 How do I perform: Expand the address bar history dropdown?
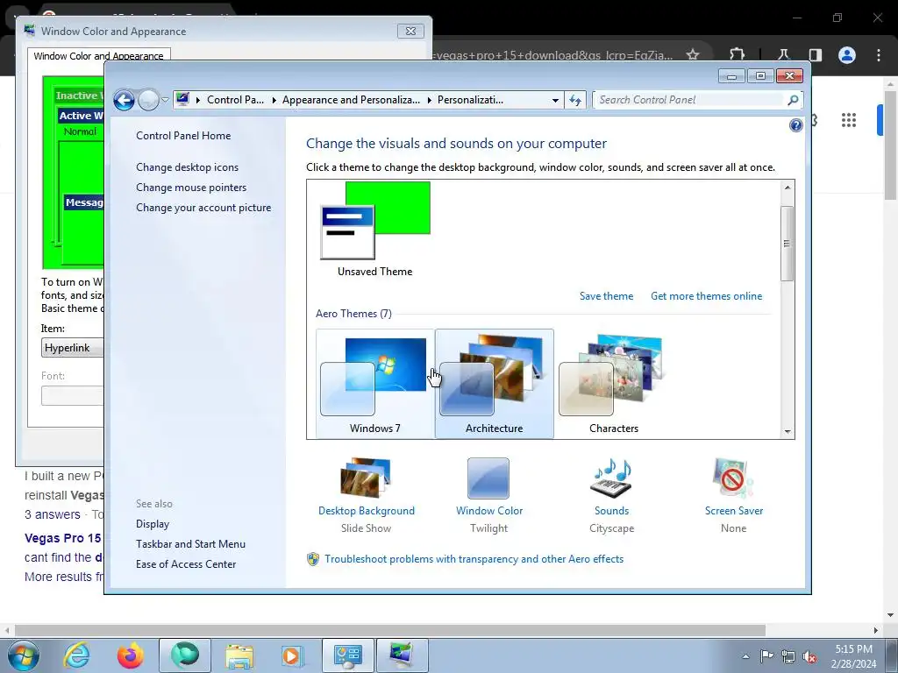pos(555,100)
